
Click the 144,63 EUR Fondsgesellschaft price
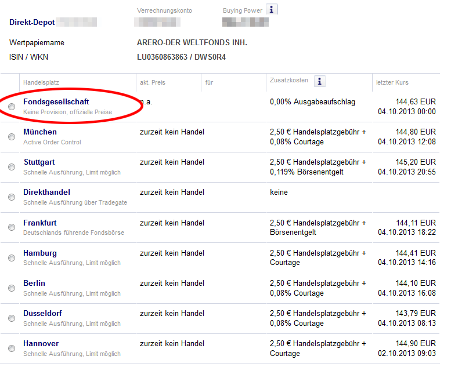tap(416, 101)
